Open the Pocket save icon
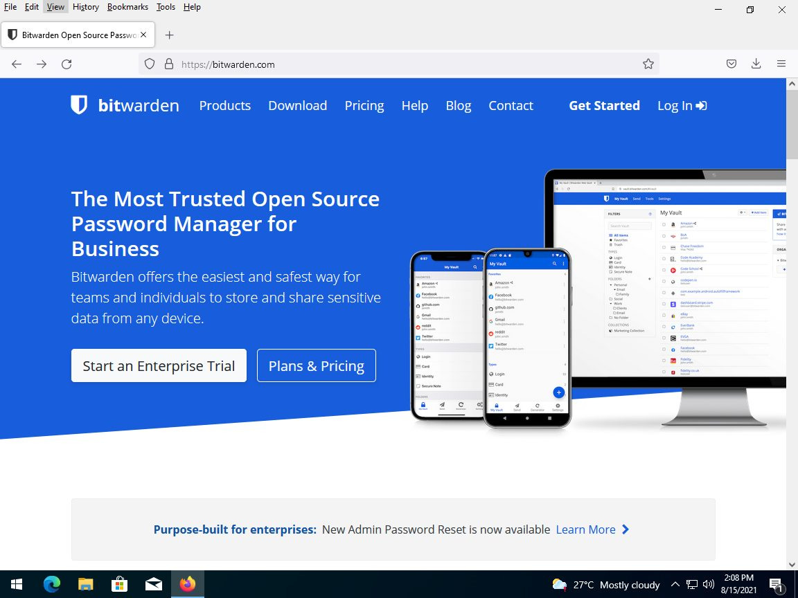This screenshot has height=598, width=798. [731, 64]
